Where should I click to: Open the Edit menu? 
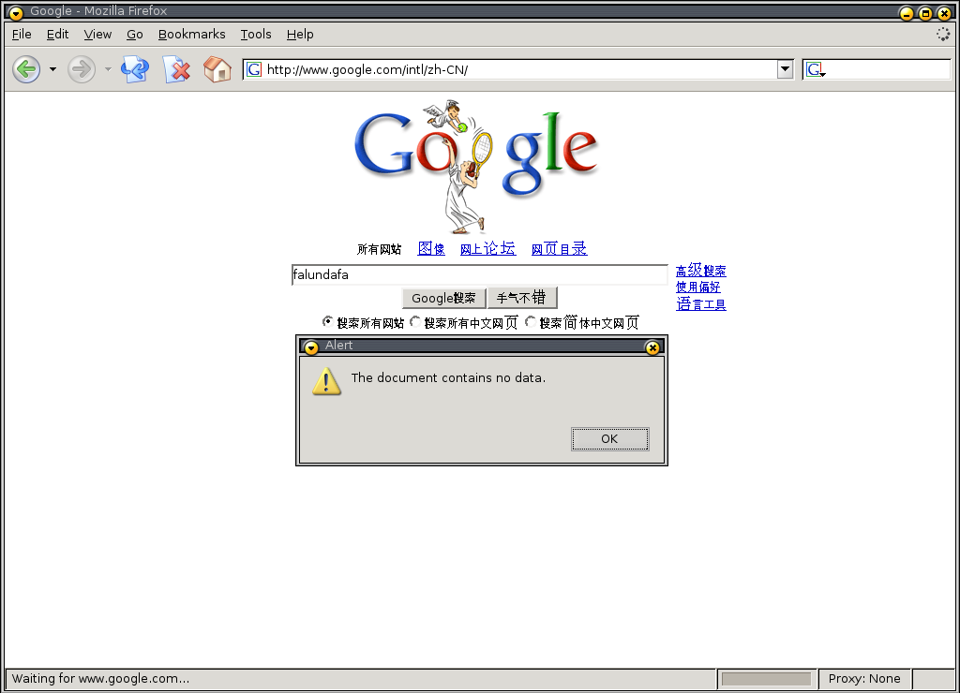pyautogui.click(x=57, y=35)
